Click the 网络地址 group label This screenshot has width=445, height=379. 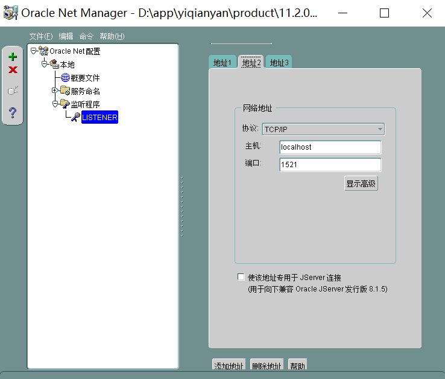[x=257, y=108]
